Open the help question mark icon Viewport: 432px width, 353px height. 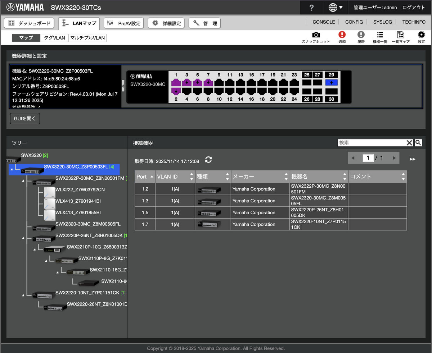(x=311, y=8)
